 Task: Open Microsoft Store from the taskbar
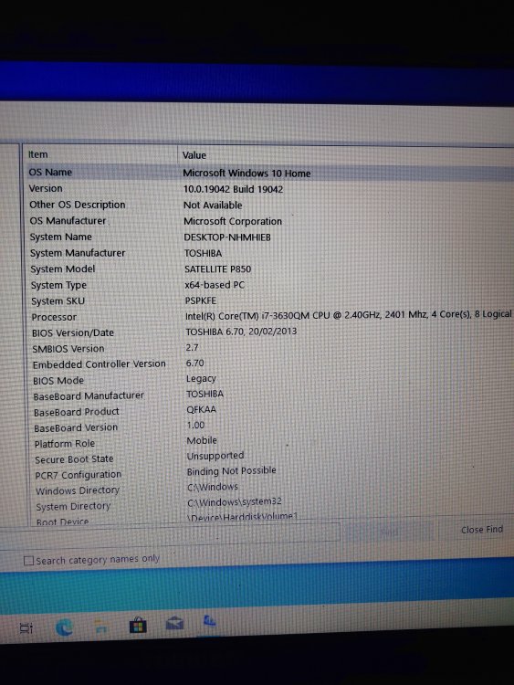138,625
